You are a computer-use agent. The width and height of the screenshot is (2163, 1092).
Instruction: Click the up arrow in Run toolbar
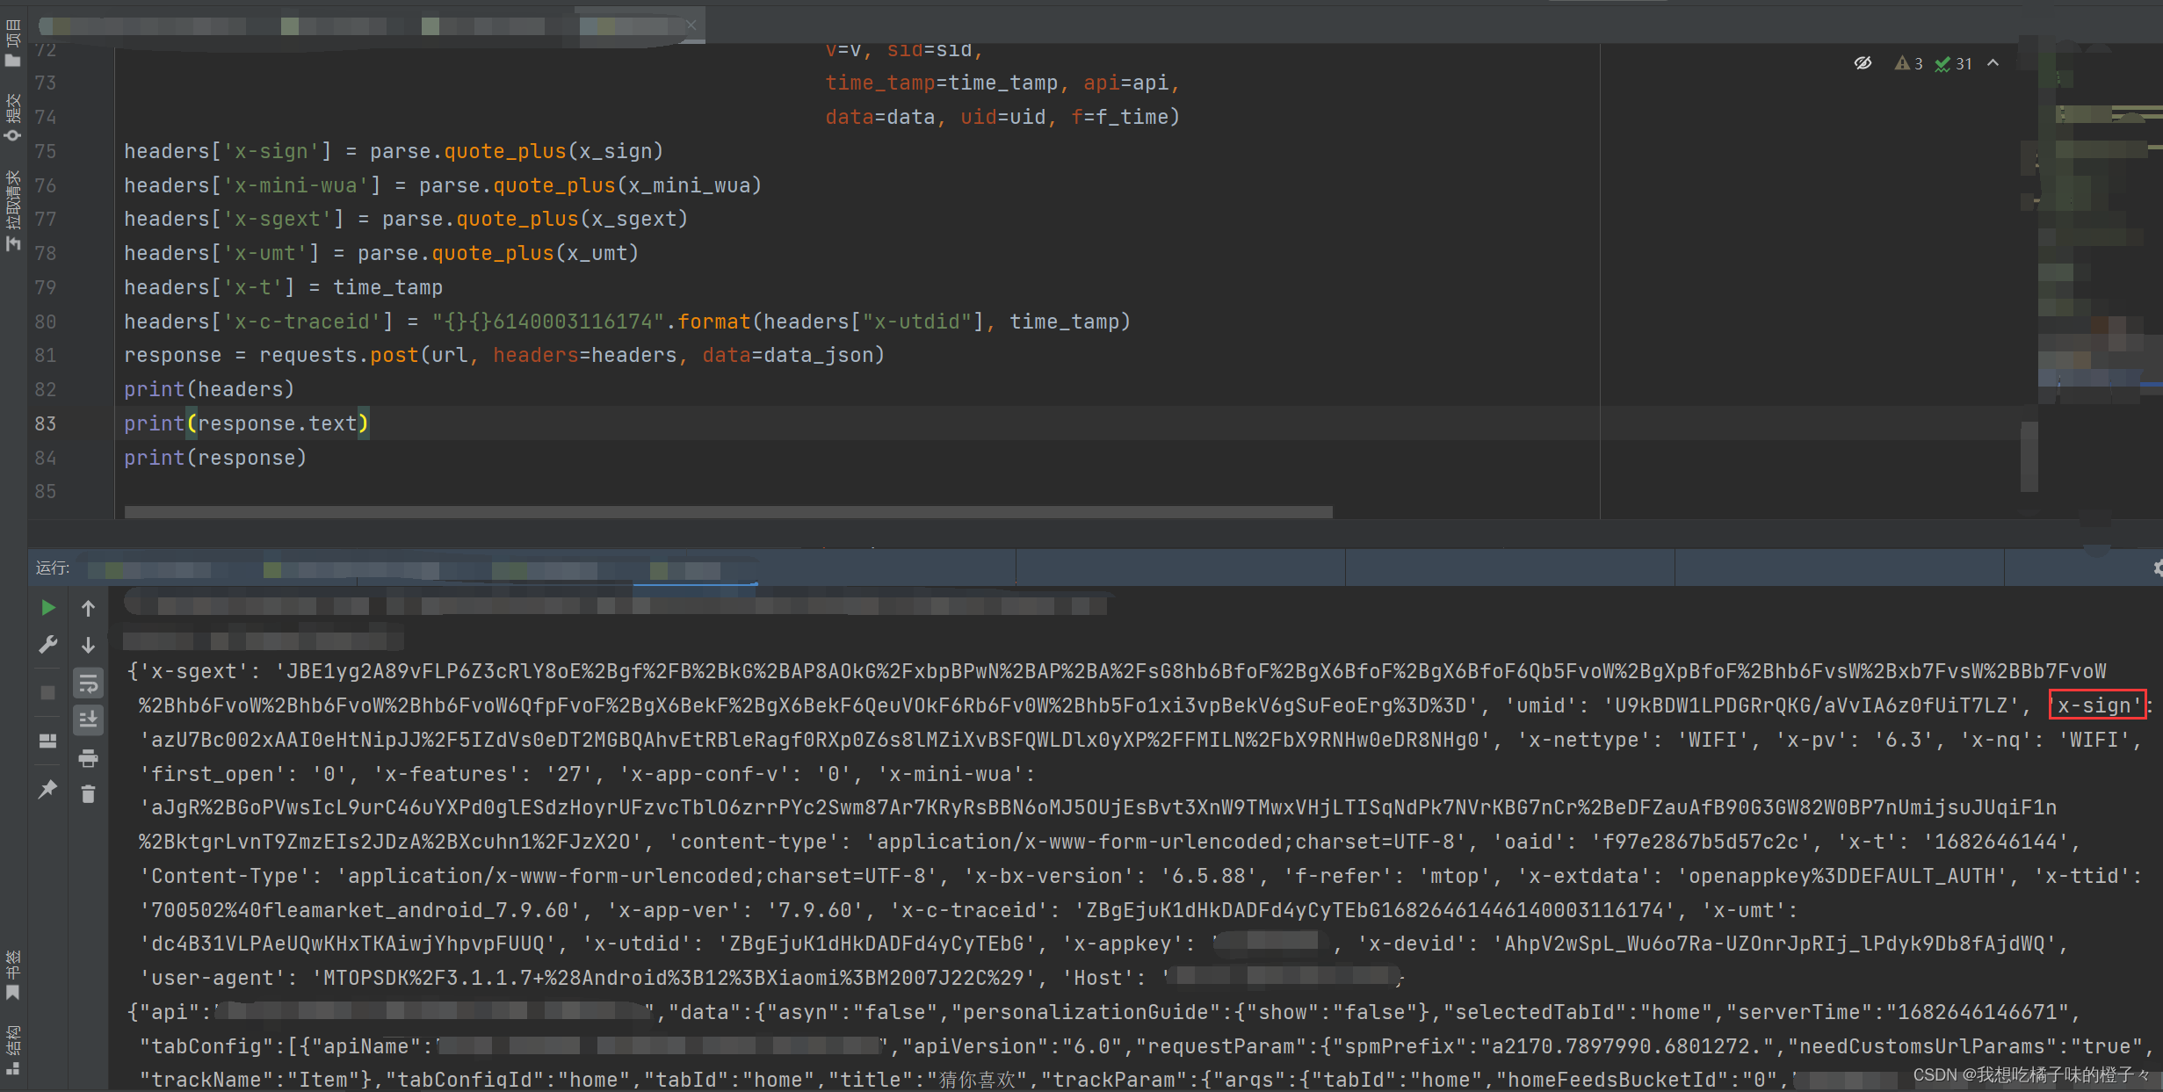(88, 608)
